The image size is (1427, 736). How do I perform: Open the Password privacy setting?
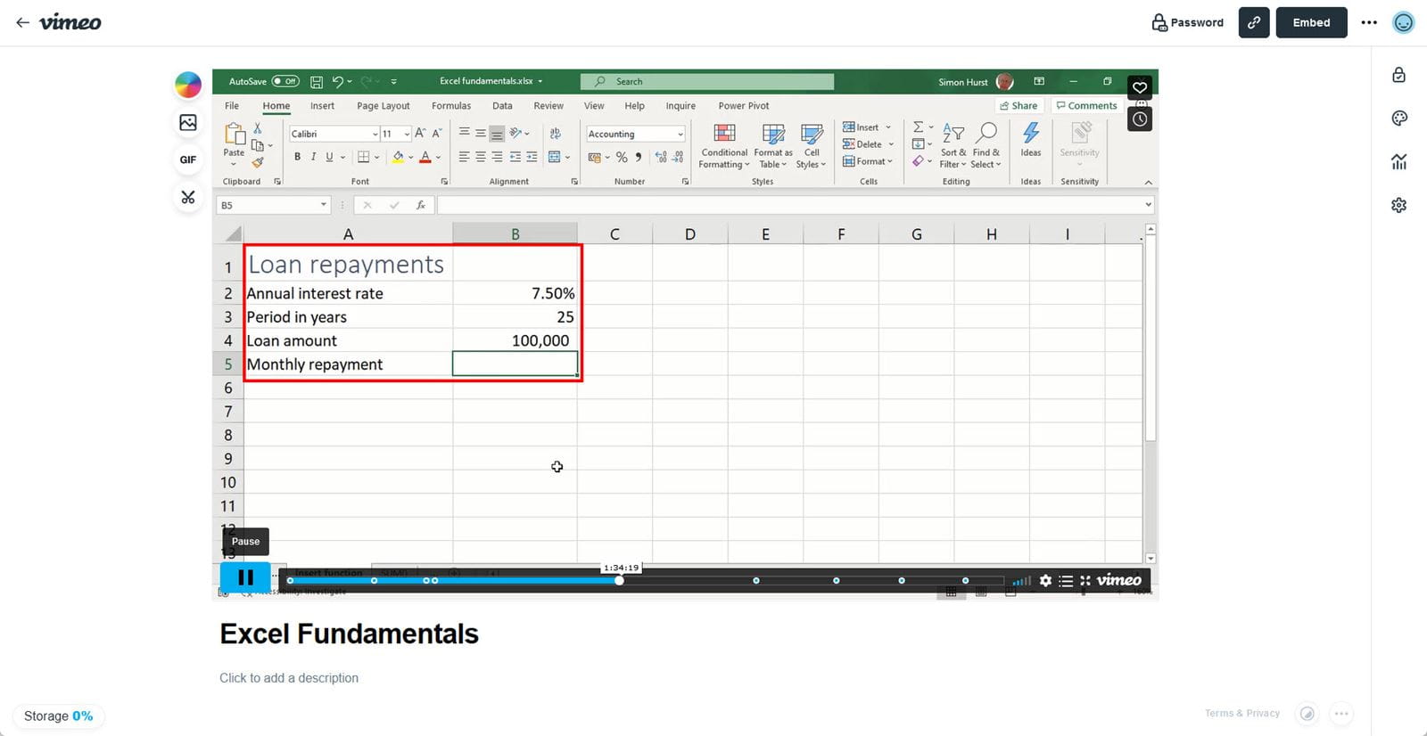(1187, 22)
